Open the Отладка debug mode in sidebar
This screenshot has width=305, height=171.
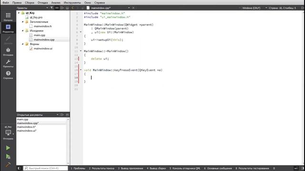point(8,52)
